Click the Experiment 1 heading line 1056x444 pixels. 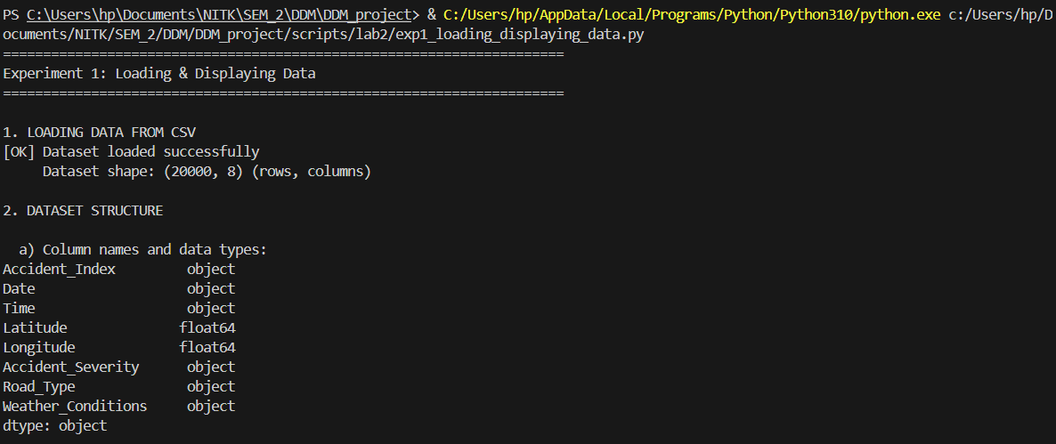tap(159, 74)
